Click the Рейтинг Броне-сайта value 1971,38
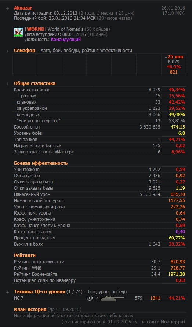This screenshot has height=327, width=192. (177, 274)
